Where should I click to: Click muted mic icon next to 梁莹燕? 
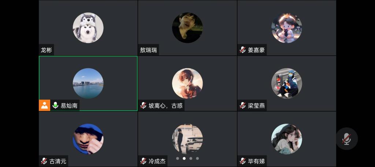tap(242, 105)
